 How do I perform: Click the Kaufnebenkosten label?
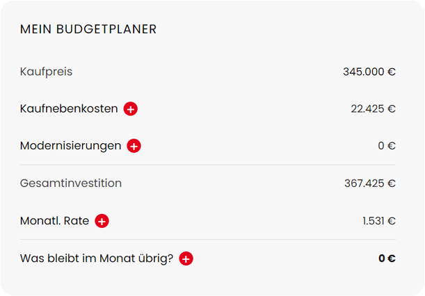(x=69, y=109)
